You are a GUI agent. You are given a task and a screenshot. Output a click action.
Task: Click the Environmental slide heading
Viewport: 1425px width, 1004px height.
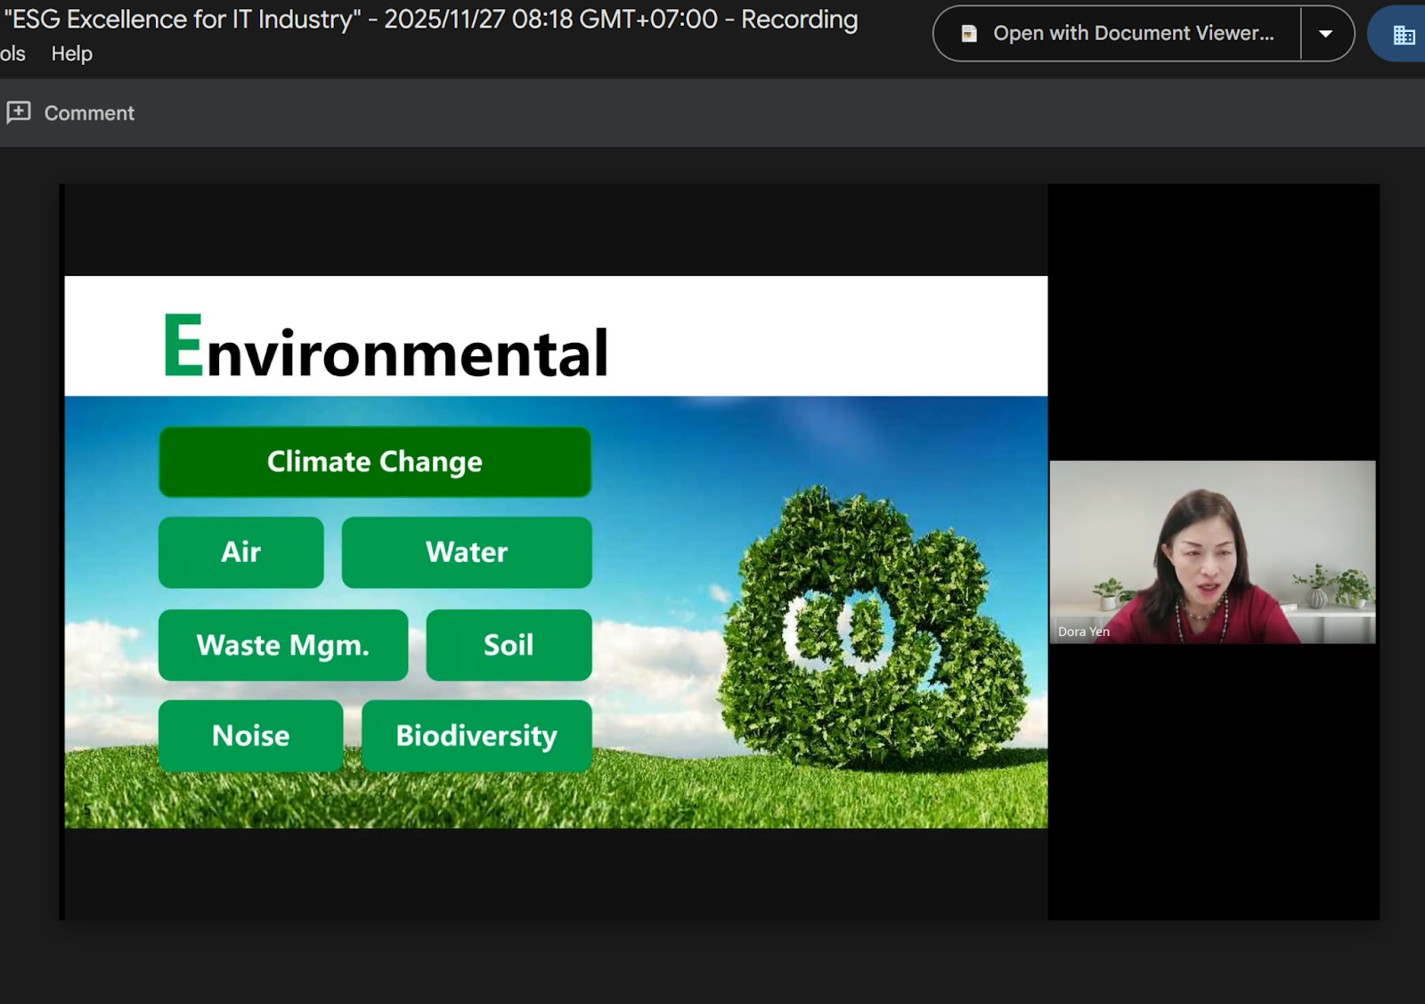tap(386, 348)
